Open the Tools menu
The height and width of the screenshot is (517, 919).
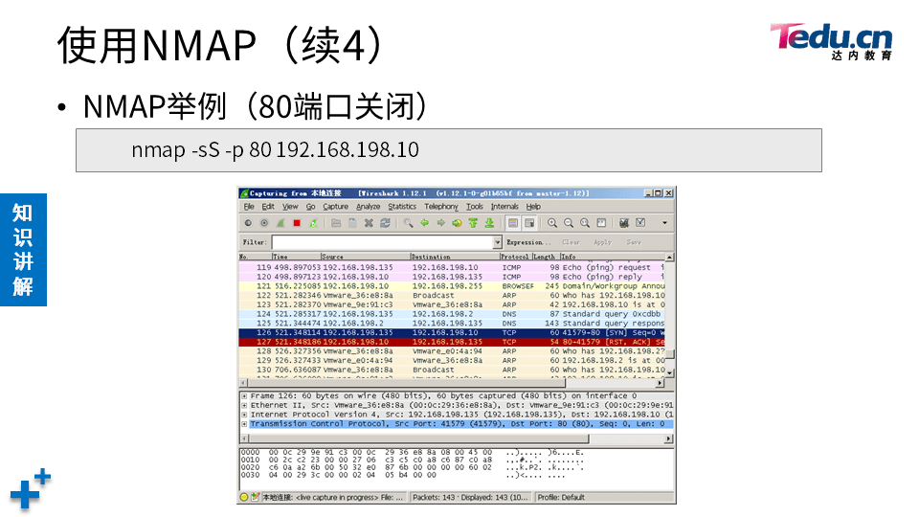(x=475, y=207)
